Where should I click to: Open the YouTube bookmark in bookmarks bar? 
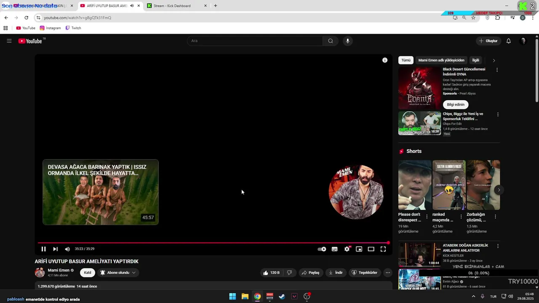(26, 28)
